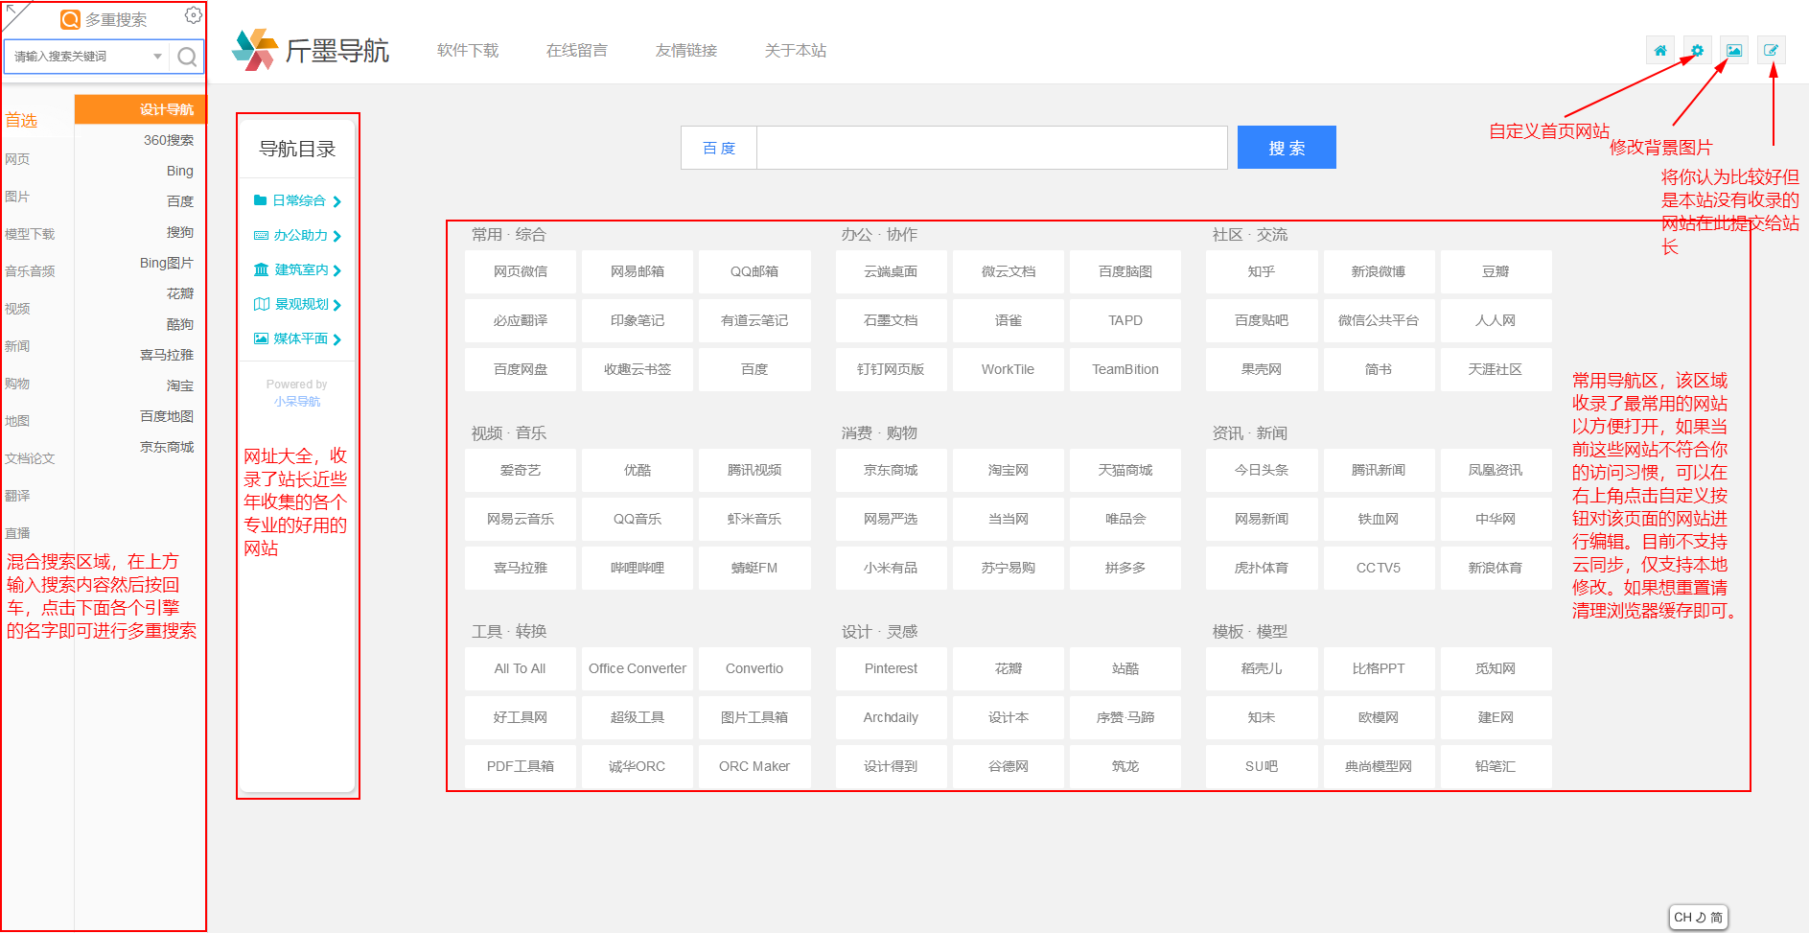Click the submit website edit icon
This screenshot has height=933, width=1809.
pyautogui.click(x=1771, y=50)
